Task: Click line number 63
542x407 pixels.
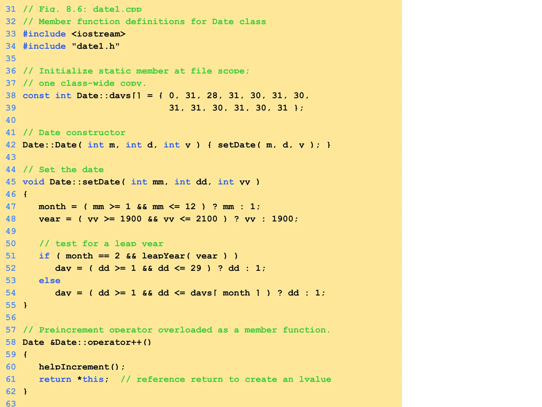Action: pyautogui.click(x=11, y=404)
